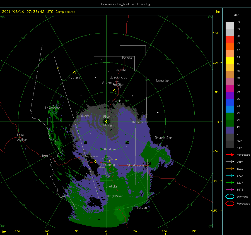
Task: Click the Limestone label
Action: tap(53, 108)
